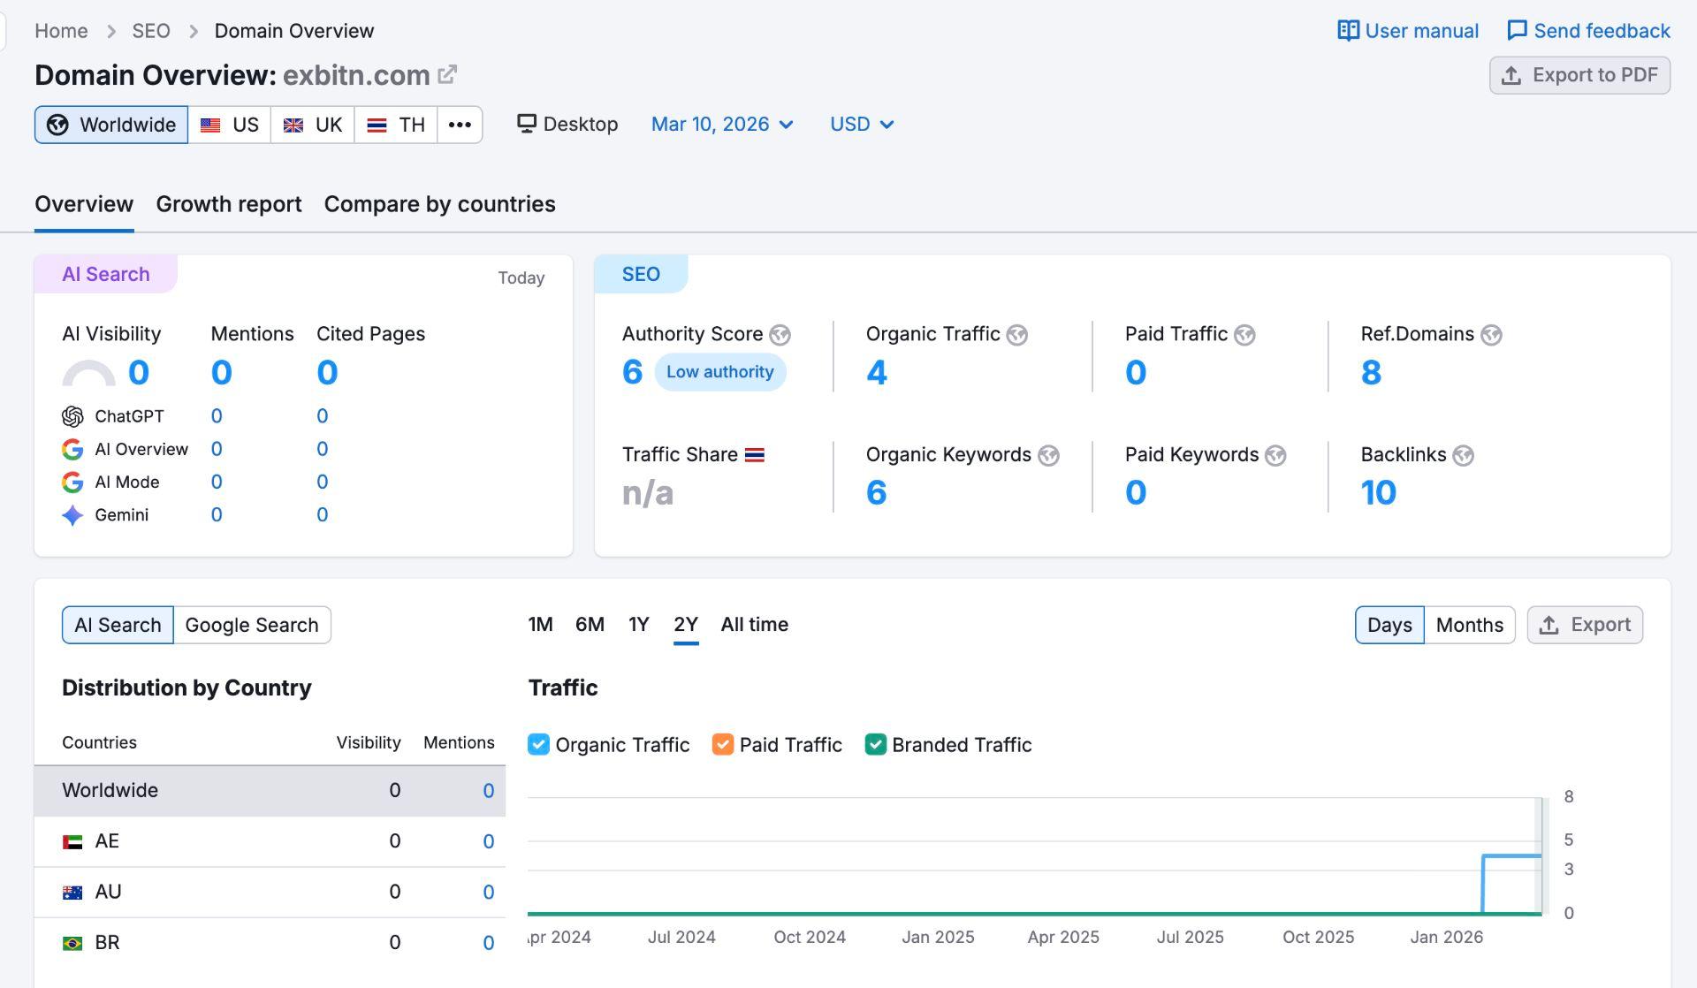Select the Worldwide row in country table

(270, 791)
